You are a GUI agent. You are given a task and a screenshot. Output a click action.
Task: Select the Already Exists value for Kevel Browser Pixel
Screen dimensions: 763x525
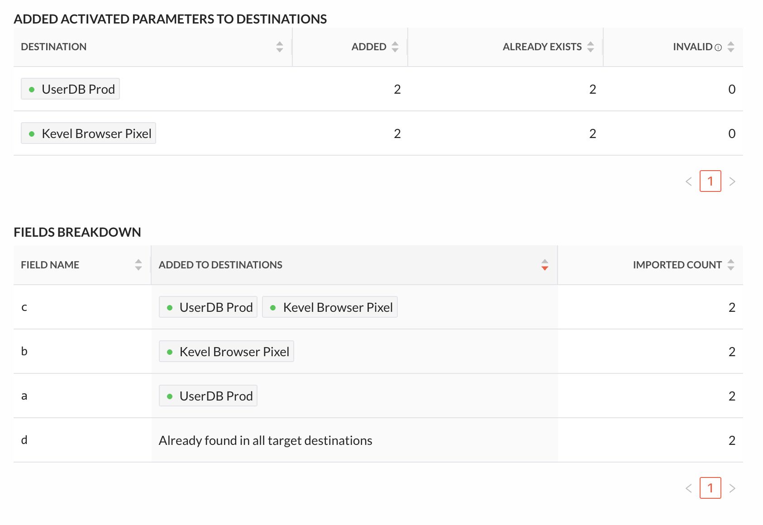point(593,134)
